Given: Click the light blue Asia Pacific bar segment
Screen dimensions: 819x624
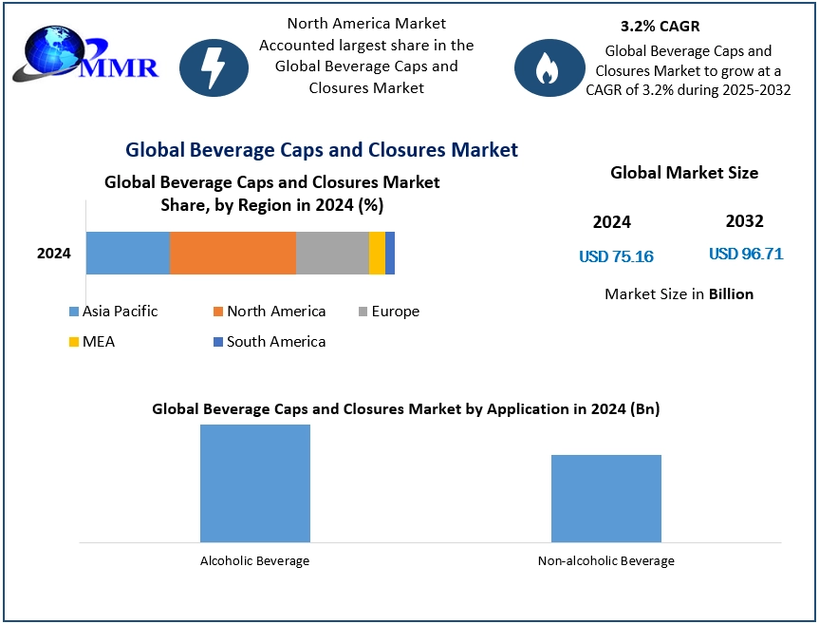Looking at the screenshot, I should pyautogui.click(x=128, y=253).
